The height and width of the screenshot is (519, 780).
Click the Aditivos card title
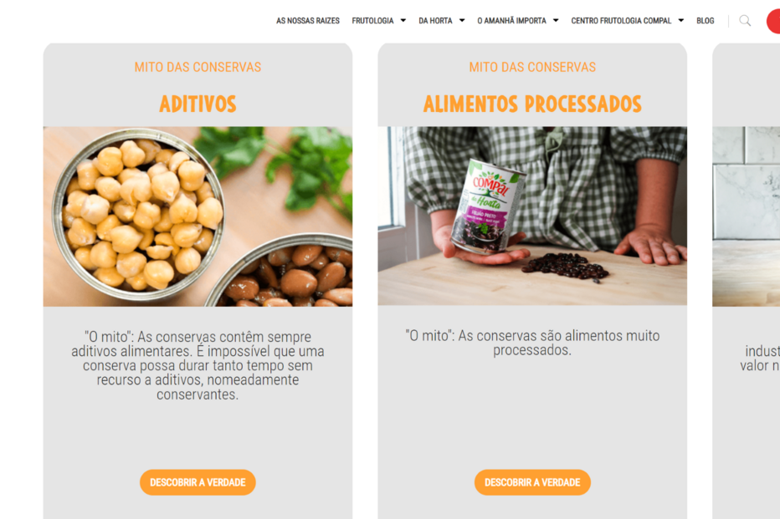pos(198,104)
